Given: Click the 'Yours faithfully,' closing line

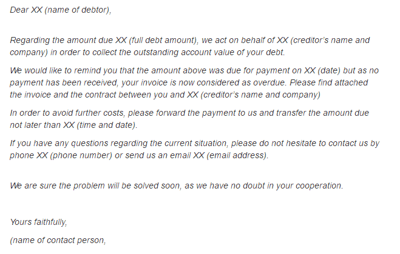Looking at the screenshot, I should [x=38, y=222].
